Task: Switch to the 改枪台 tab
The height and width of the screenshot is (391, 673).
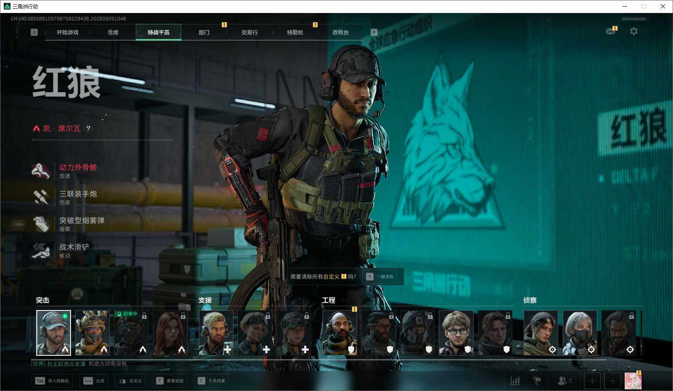Action: (x=340, y=32)
